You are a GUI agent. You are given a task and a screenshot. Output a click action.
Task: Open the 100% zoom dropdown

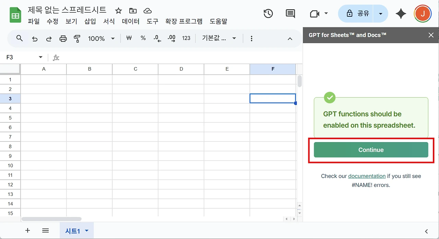point(102,39)
